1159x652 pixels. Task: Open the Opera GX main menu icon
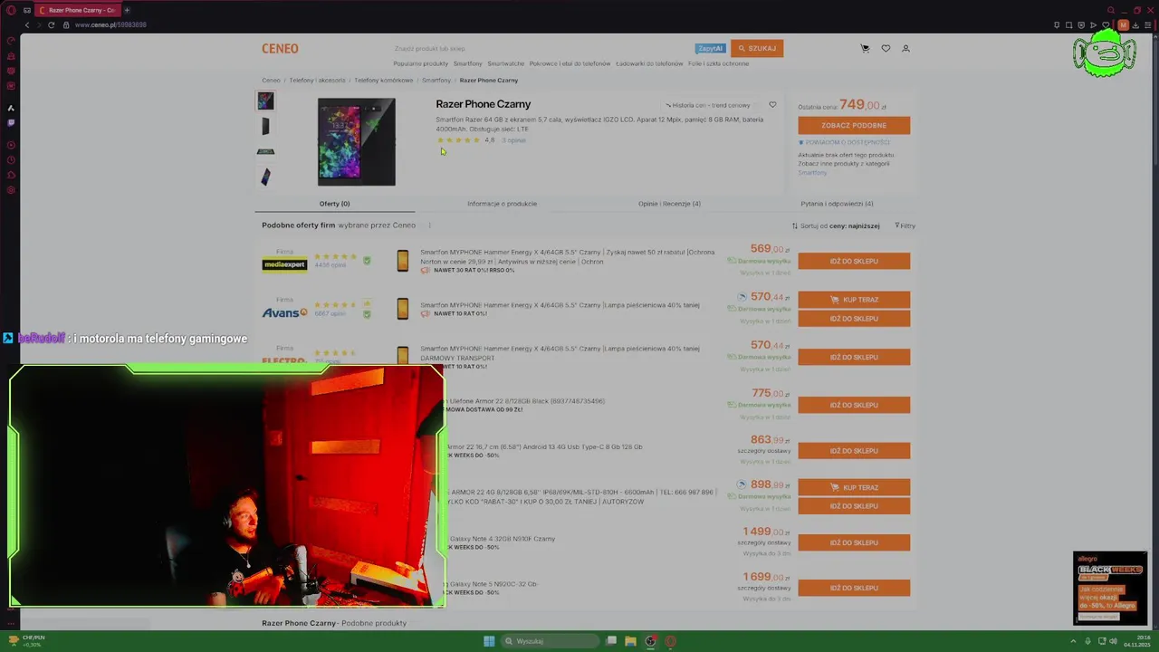tap(11, 10)
